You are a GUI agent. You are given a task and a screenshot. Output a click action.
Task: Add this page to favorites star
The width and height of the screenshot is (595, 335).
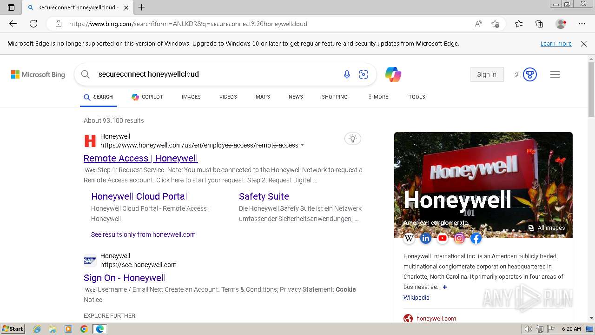(496, 24)
